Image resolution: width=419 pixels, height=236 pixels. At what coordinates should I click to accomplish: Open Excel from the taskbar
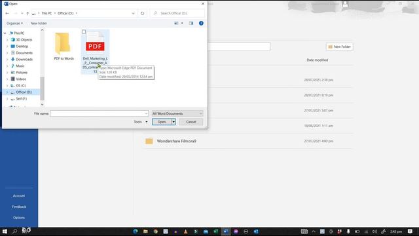pyautogui.click(x=215, y=231)
